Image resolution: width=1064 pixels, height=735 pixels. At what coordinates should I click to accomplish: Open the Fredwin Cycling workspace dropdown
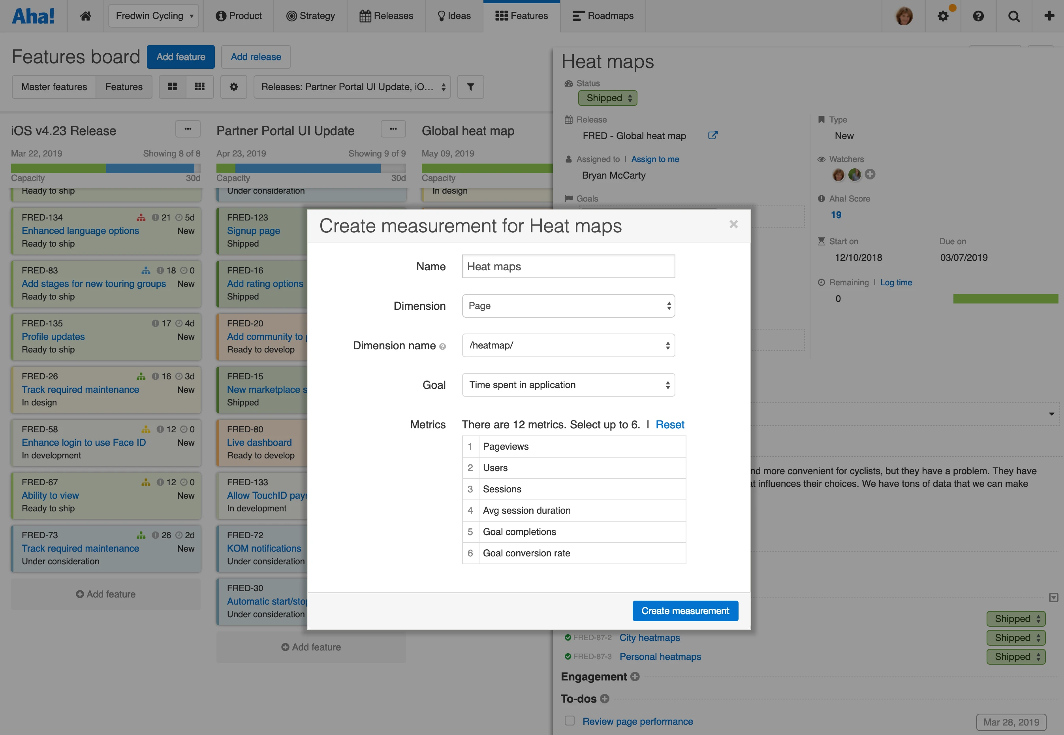coord(153,16)
